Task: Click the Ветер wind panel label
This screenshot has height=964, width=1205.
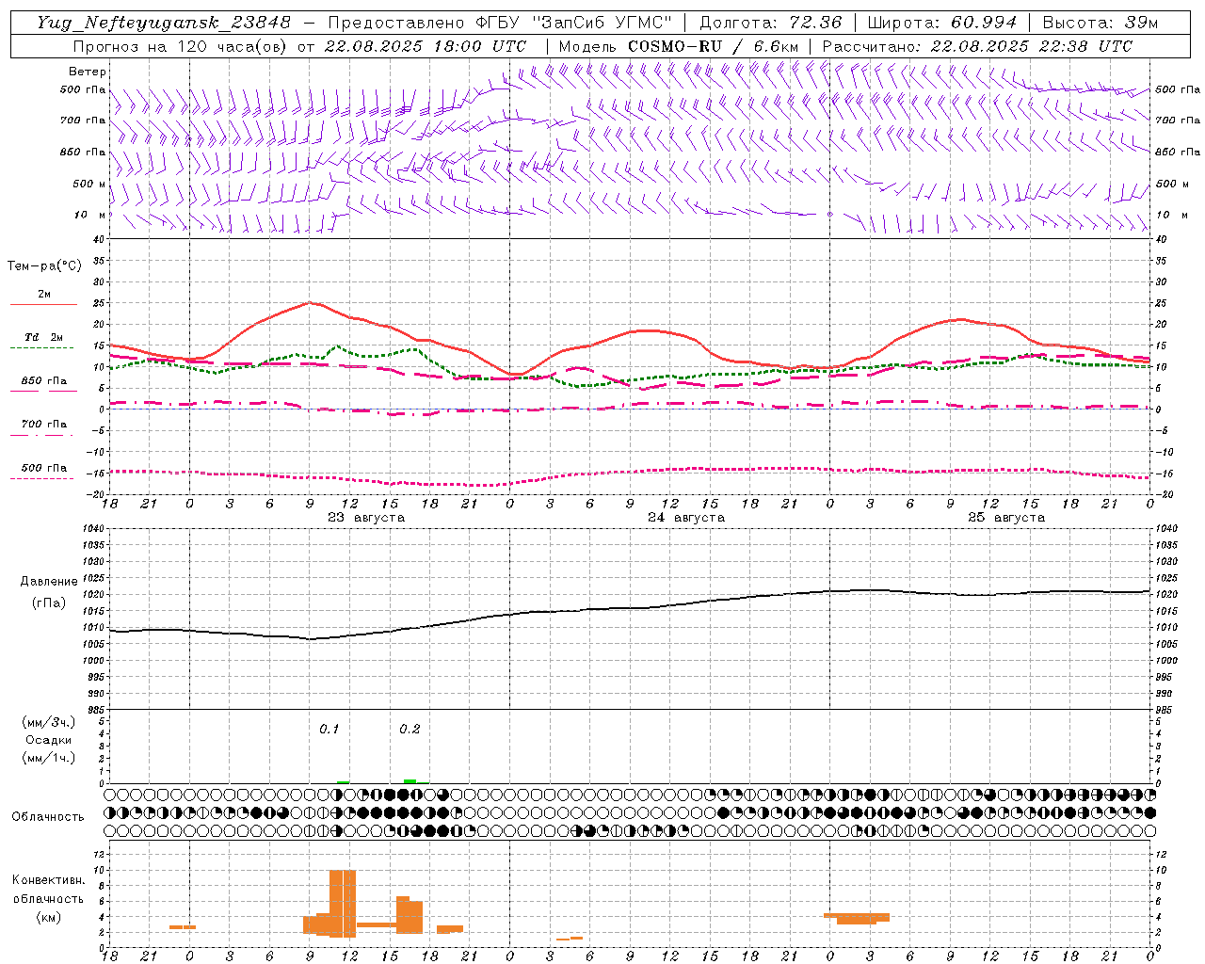Action: tap(88, 72)
